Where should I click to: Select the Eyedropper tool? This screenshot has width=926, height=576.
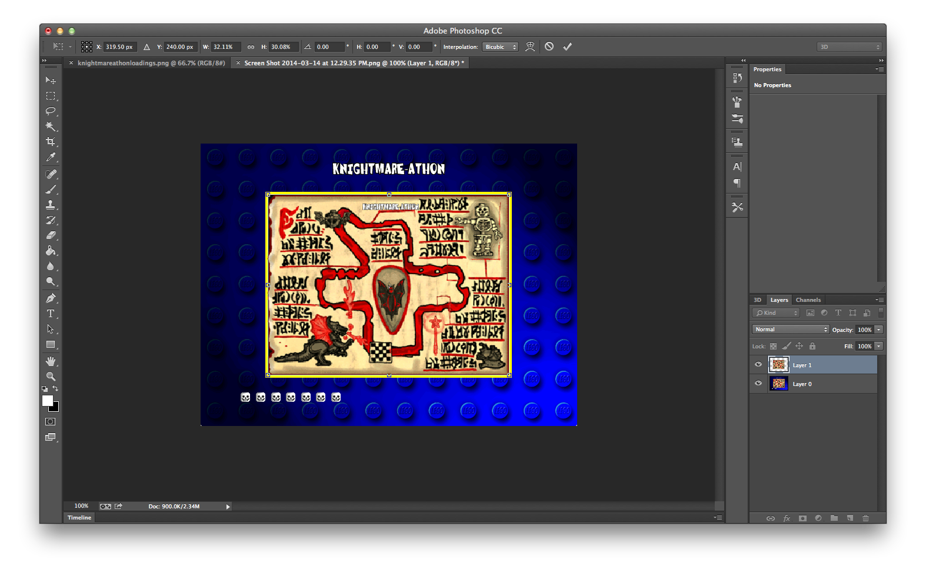51,157
